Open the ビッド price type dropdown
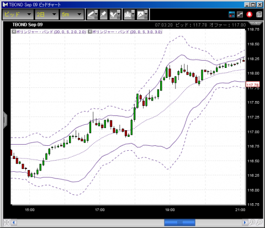 coord(18,14)
